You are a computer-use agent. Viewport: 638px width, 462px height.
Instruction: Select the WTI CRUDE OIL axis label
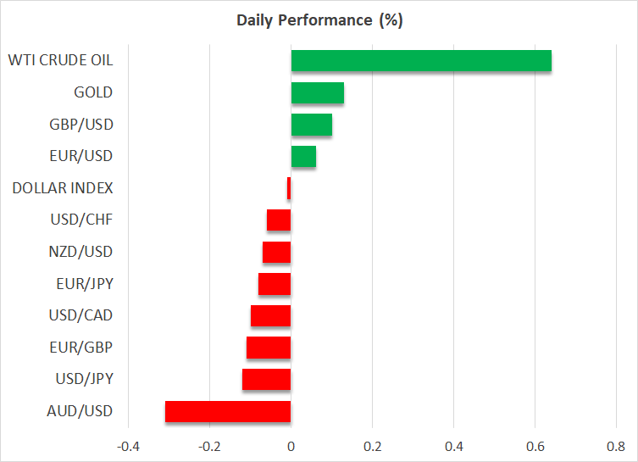60,61
